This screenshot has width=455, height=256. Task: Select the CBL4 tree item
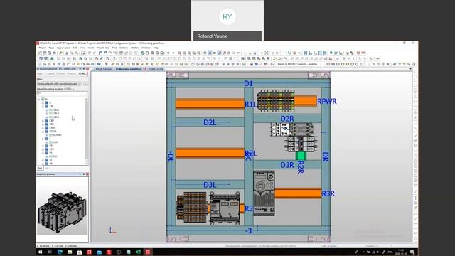click(x=56, y=114)
